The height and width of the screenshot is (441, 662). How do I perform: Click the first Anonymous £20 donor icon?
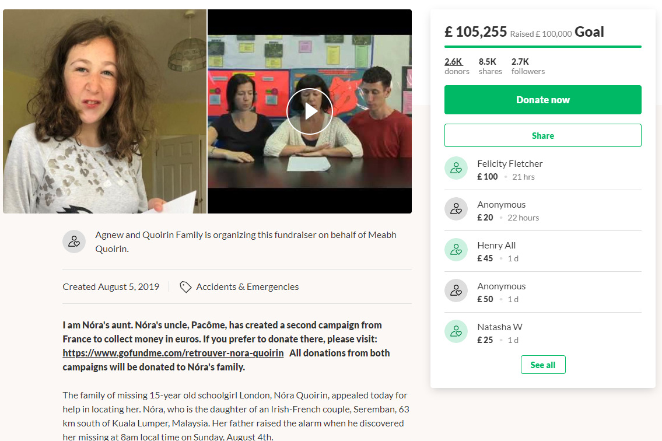pyautogui.click(x=456, y=209)
